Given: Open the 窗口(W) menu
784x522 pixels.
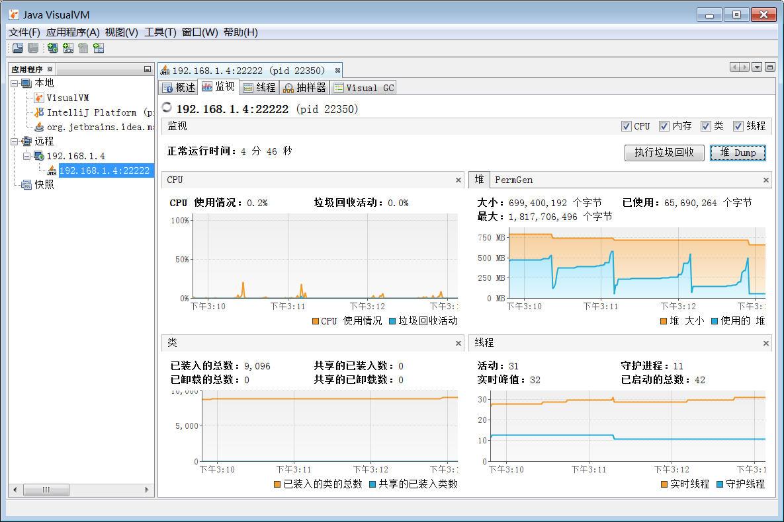Looking at the screenshot, I should point(200,32).
